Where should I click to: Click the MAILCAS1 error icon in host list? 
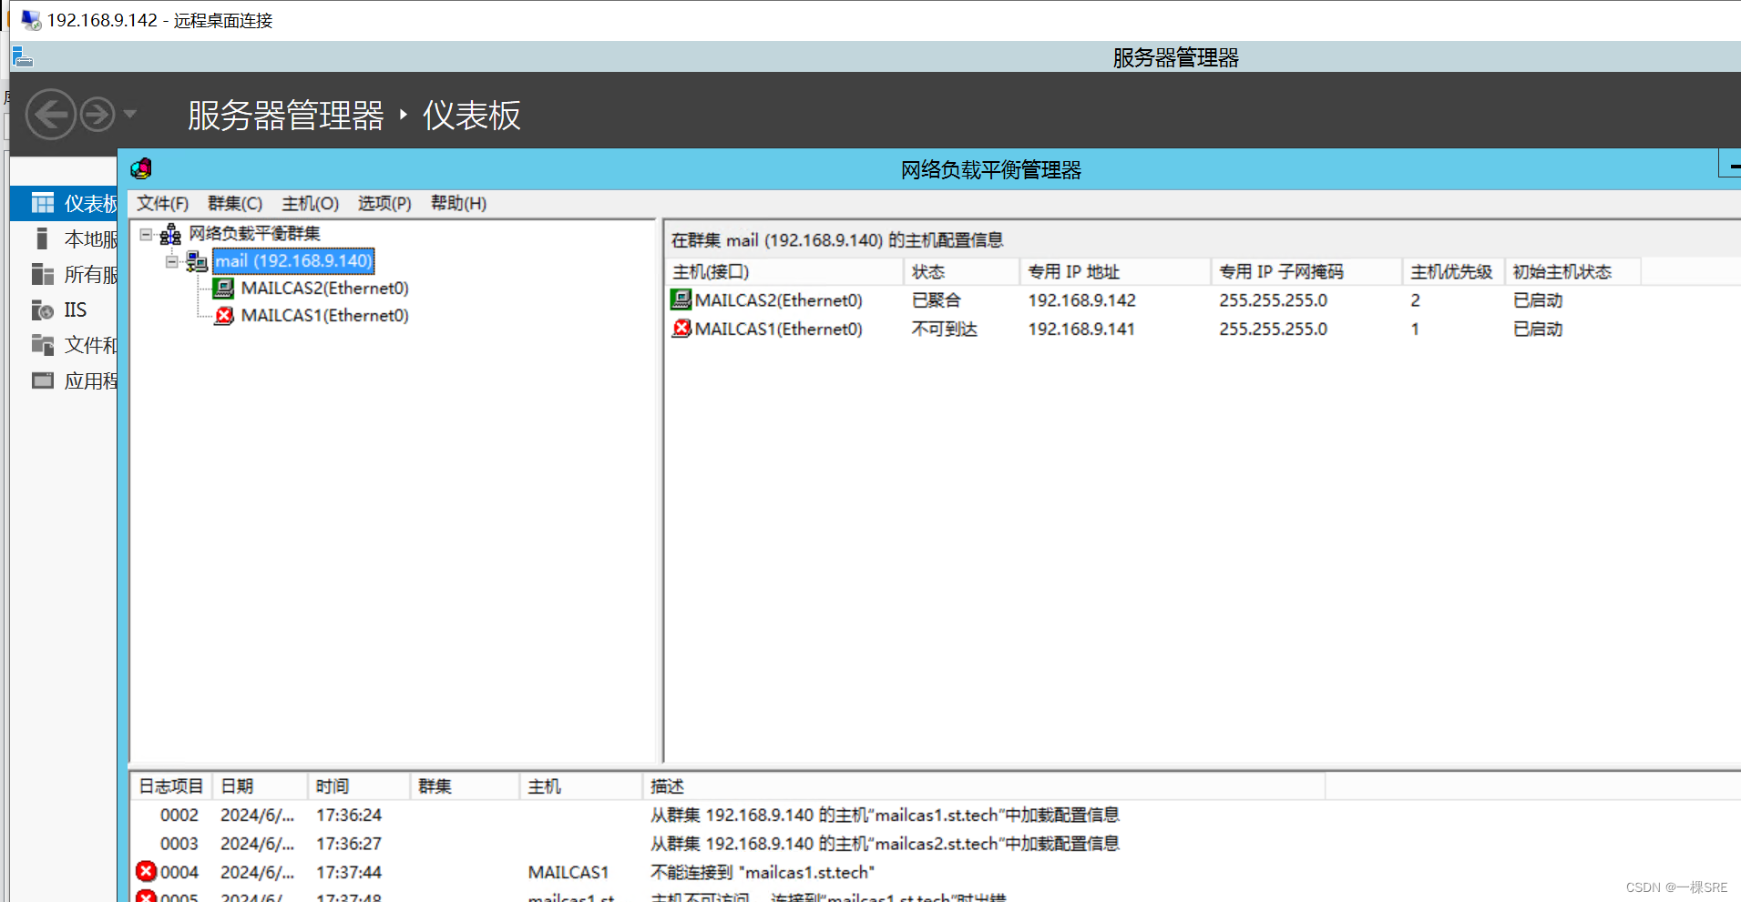tap(681, 329)
